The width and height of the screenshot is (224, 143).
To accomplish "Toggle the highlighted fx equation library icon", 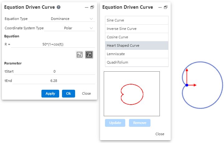I will 89,55.
